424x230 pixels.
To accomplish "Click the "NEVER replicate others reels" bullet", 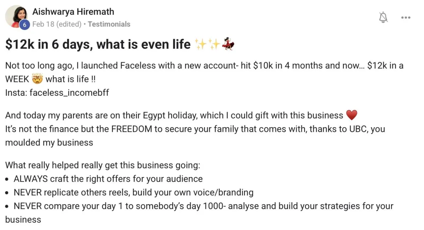I will (x=133, y=193).
